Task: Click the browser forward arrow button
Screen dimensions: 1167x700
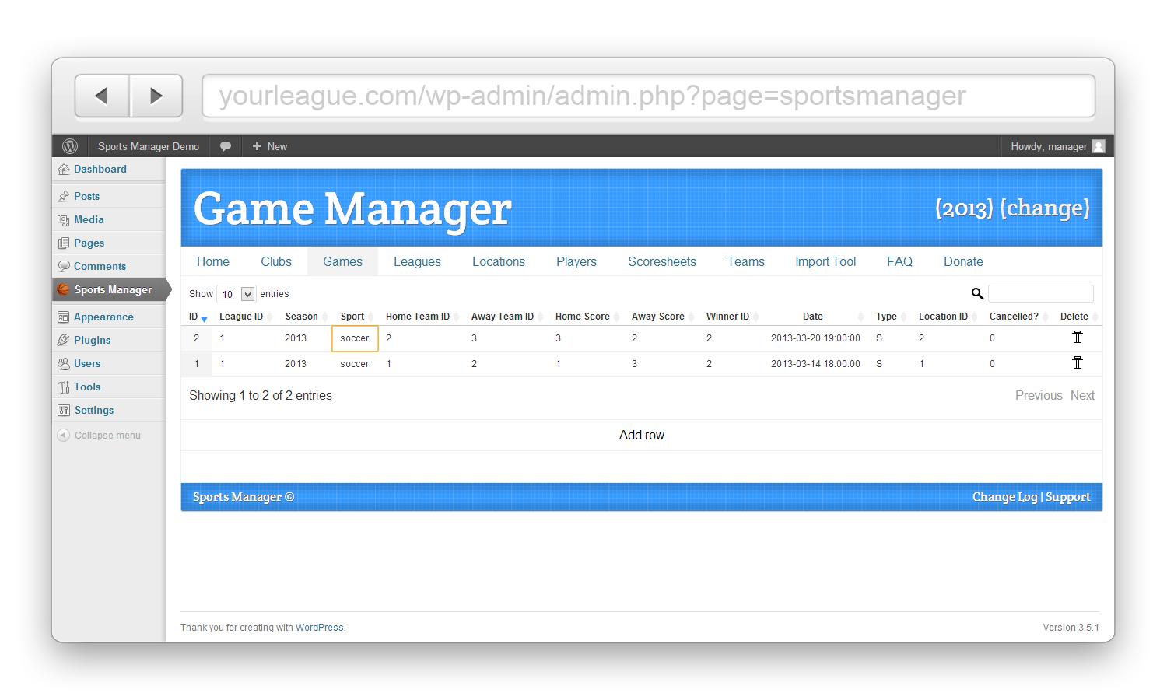Action: coord(156,96)
